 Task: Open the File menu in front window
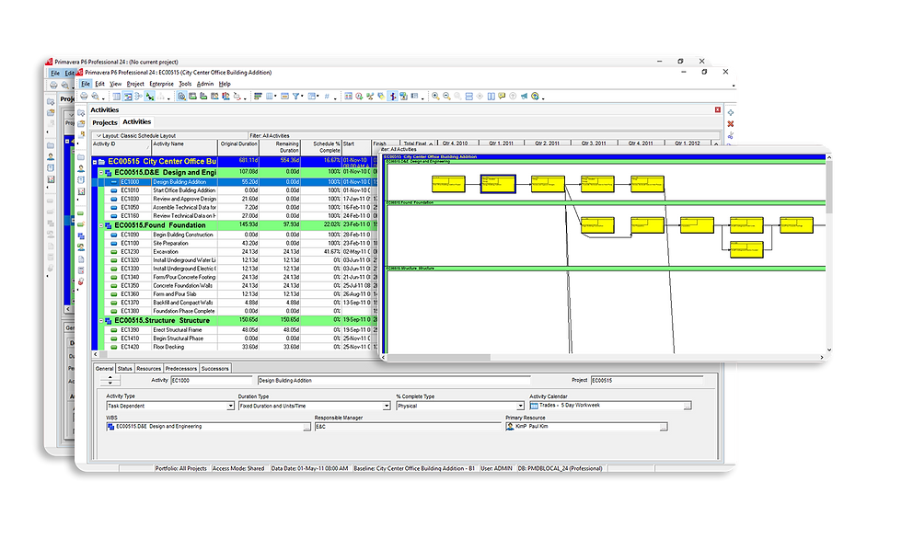pyautogui.click(x=85, y=84)
